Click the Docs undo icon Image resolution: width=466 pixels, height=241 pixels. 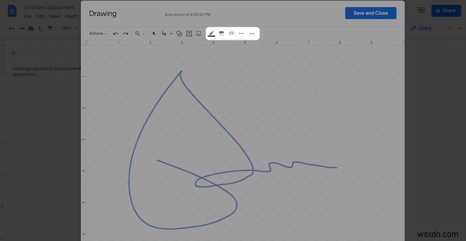pyautogui.click(x=12, y=29)
